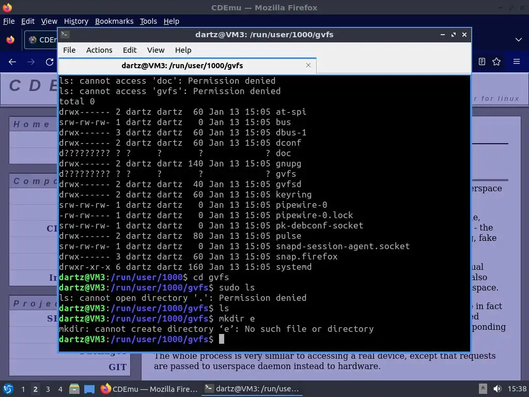Click Firefox forward arrow button
This screenshot has width=529, height=397.
pyautogui.click(x=31, y=62)
